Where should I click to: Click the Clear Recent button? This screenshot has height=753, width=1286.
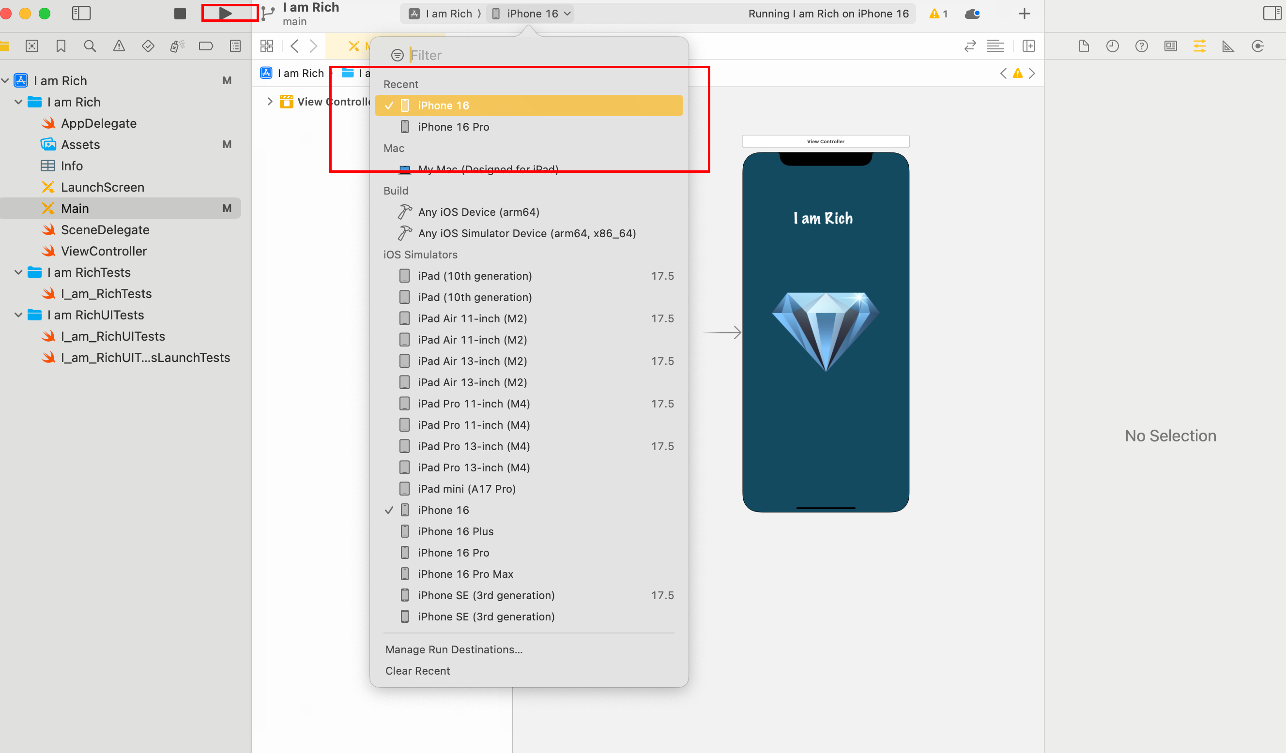pos(417,671)
